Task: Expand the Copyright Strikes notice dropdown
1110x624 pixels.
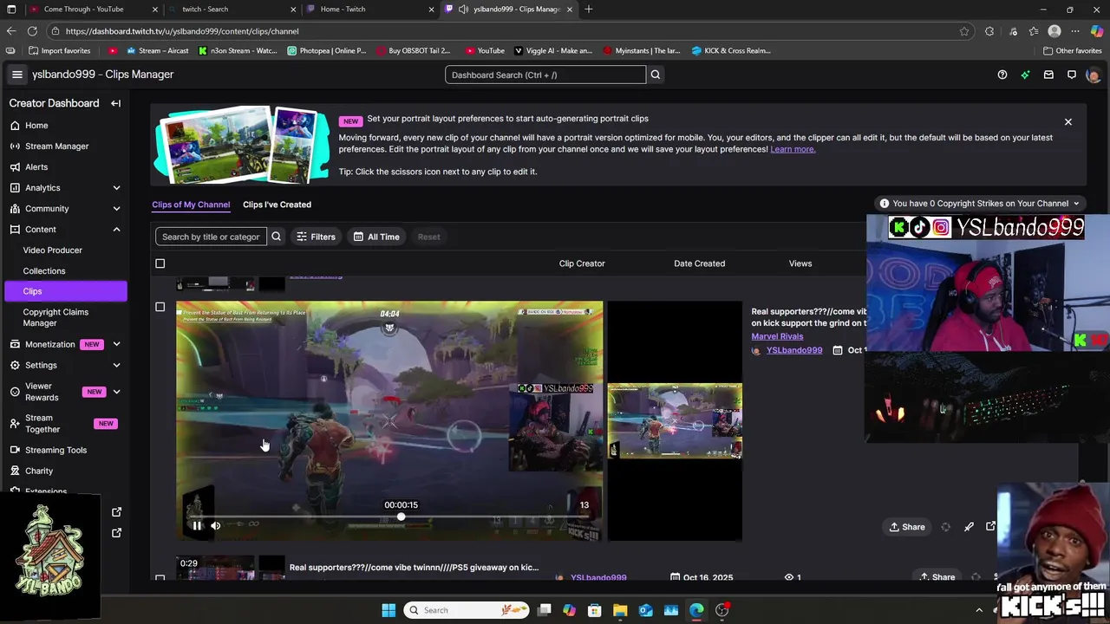Action: pyautogui.click(x=980, y=204)
